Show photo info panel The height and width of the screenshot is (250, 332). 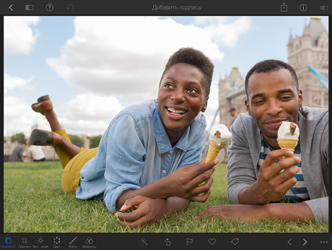pos(303,8)
